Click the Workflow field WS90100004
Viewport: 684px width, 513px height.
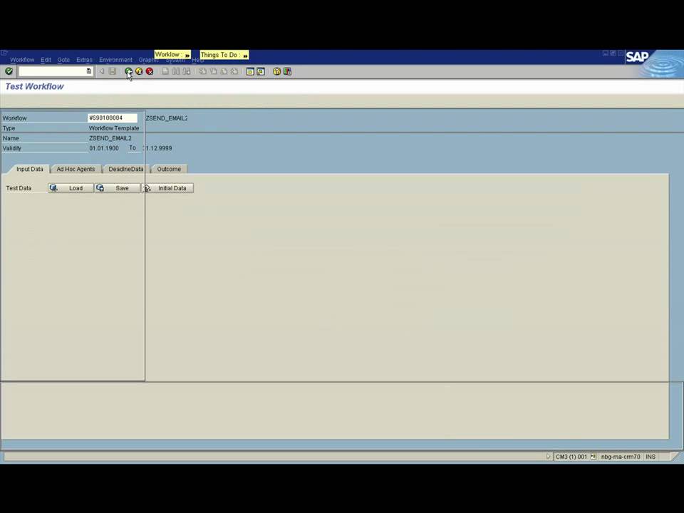(113, 118)
